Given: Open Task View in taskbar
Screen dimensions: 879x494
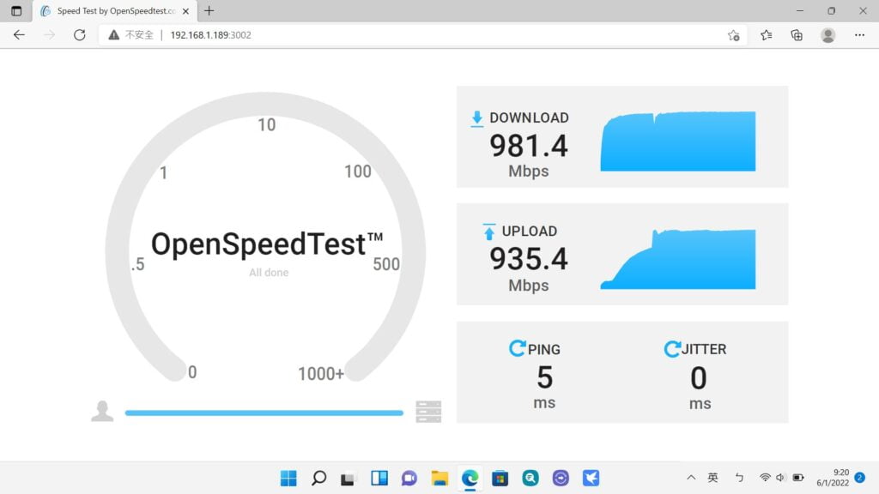Looking at the screenshot, I should [x=349, y=479].
